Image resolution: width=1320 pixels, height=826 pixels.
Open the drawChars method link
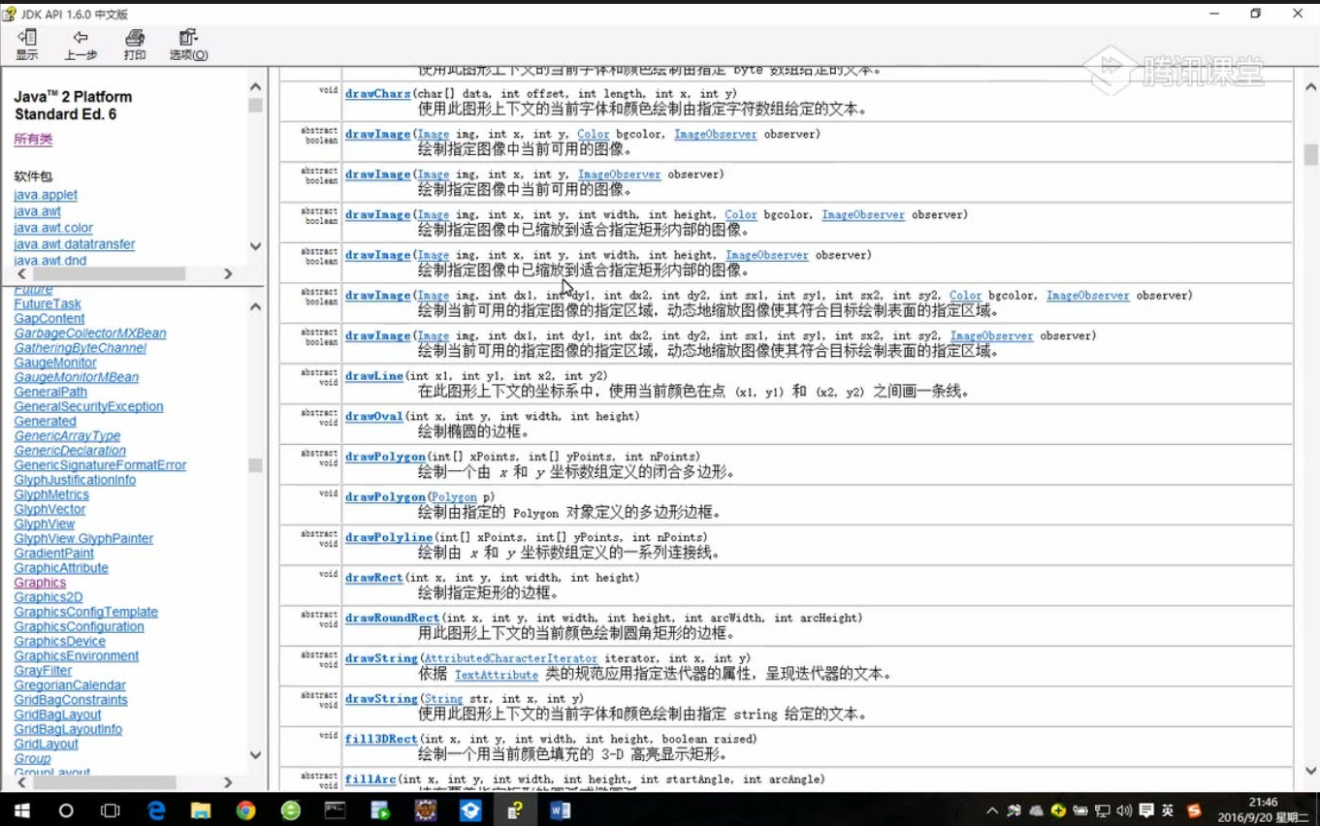(x=378, y=94)
